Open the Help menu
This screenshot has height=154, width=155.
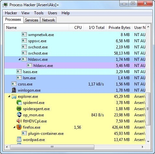tap(66, 13)
